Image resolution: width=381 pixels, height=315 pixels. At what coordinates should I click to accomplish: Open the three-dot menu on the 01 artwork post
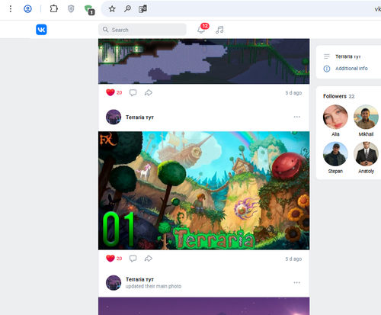(296, 117)
